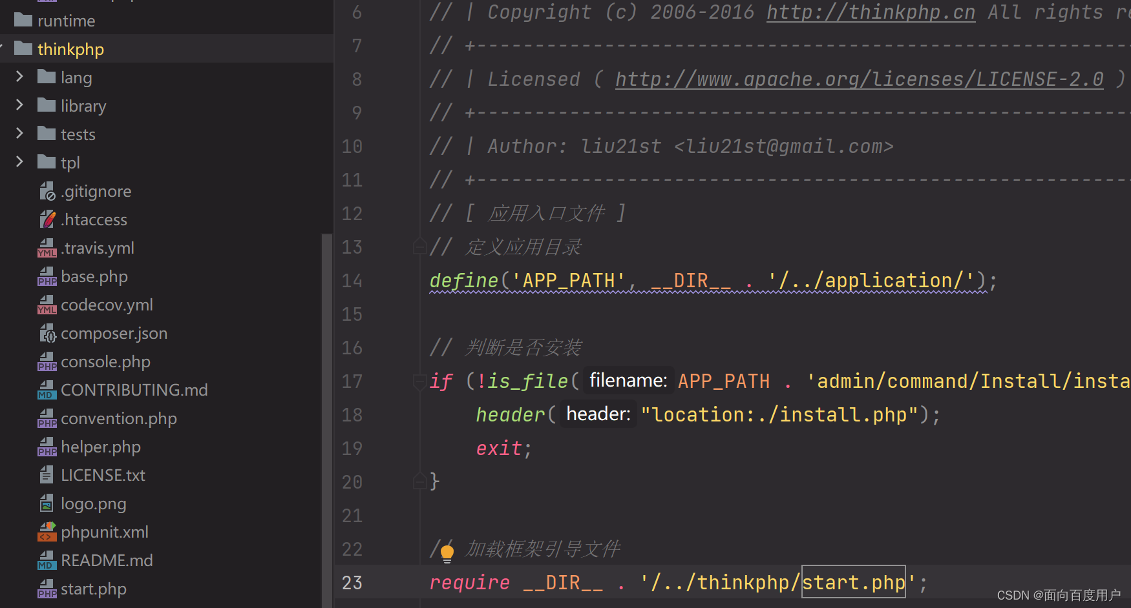Click the runtime folder icon

tap(23, 20)
